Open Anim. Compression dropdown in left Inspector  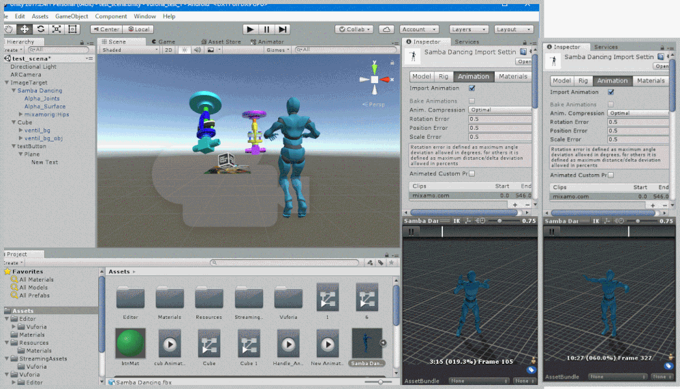500,109
